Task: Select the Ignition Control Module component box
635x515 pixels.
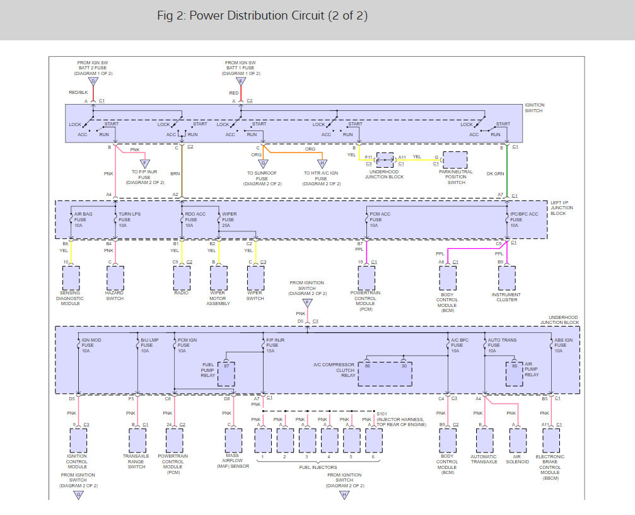Action: click(x=79, y=441)
